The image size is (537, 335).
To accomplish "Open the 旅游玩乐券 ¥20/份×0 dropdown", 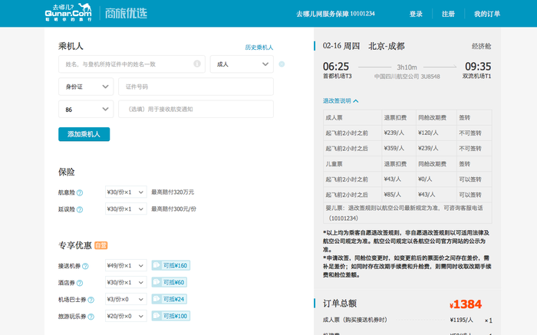I will (x=126, y=316).
